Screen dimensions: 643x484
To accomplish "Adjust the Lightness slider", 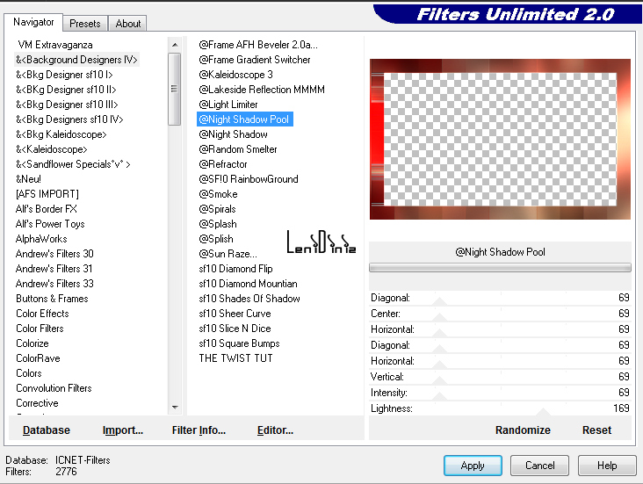I will click(x=544, y=408).
